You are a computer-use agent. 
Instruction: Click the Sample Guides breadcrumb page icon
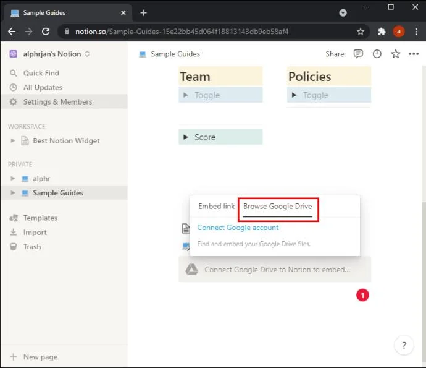143,54
